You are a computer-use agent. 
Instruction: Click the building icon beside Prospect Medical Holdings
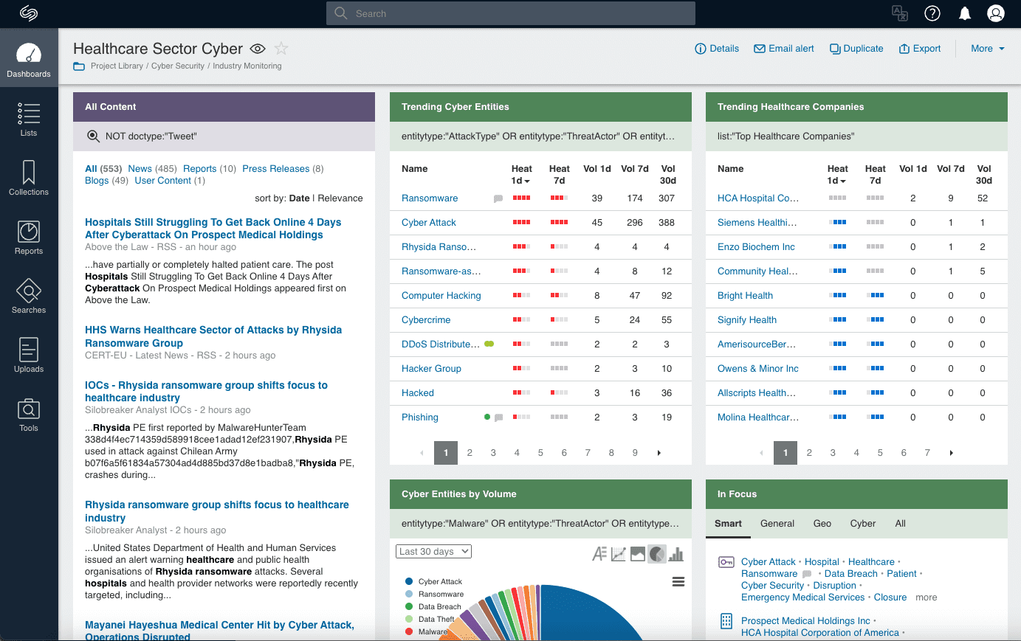[726, 621]
